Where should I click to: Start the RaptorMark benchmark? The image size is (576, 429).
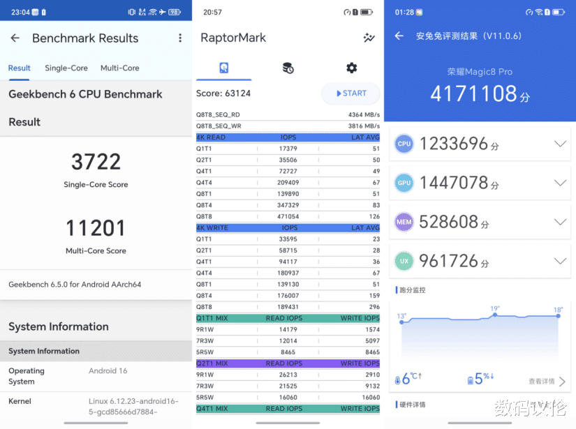[x=350, y=93]
